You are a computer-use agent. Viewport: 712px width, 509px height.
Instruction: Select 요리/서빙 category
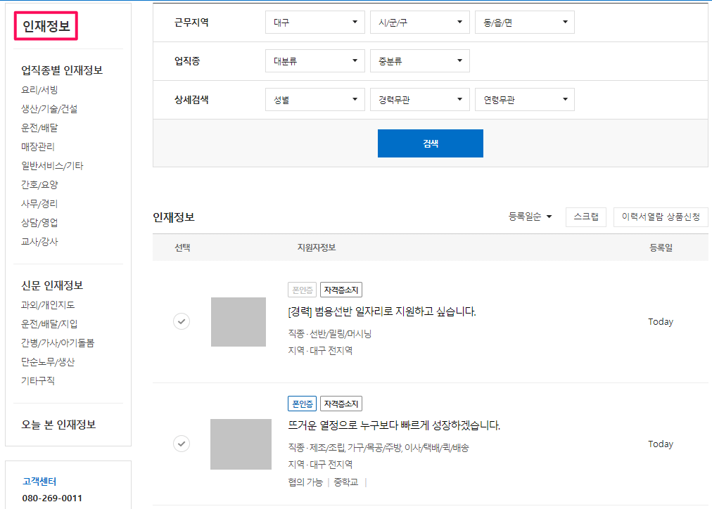39,90
